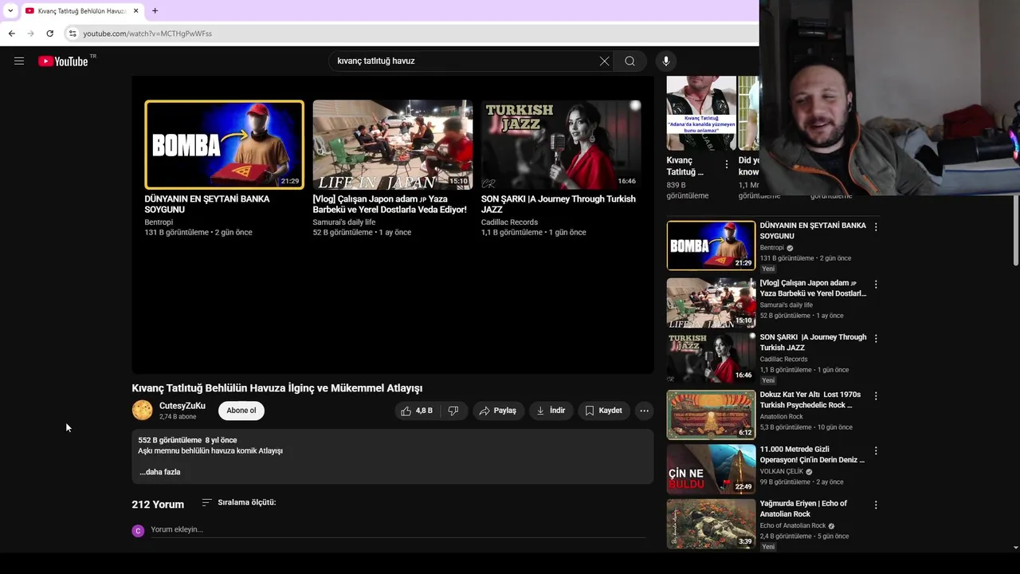
Task: Open end-screen Samurai's daily life channel
Action: 343,222
